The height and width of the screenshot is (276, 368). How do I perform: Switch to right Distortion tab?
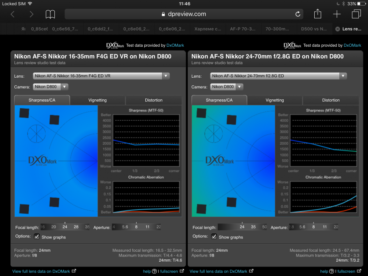(331, 100)
